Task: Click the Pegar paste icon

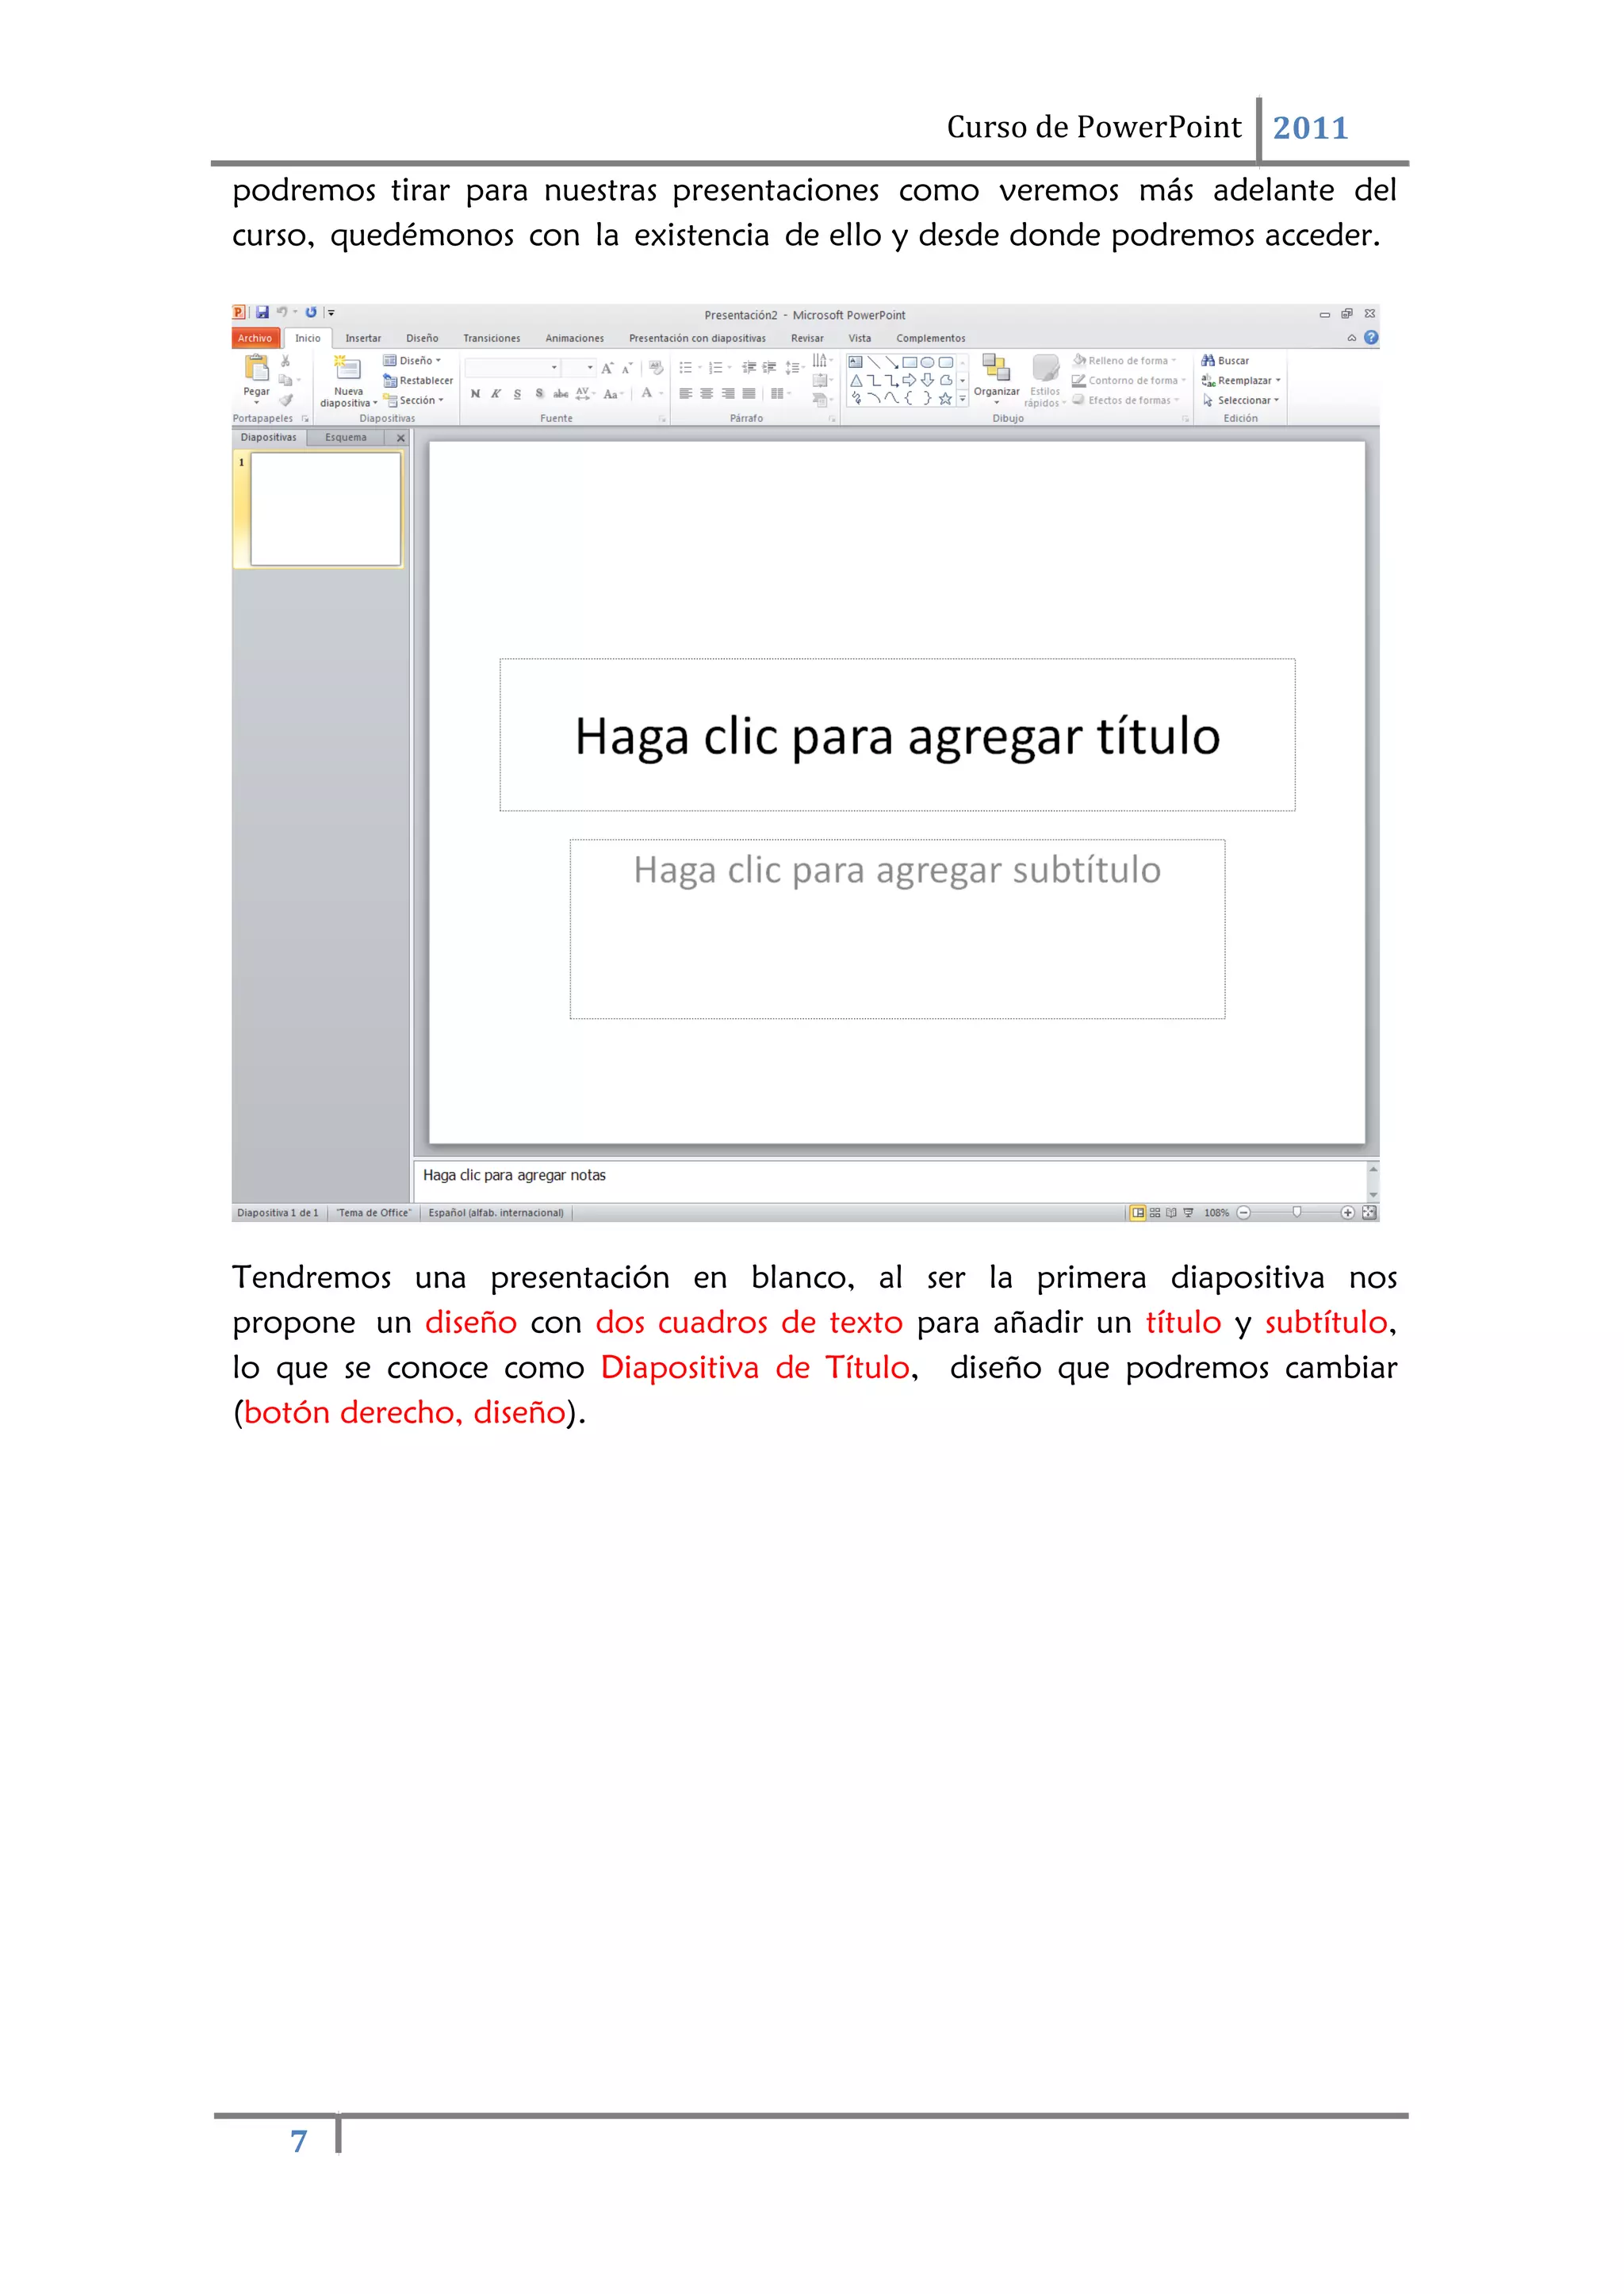Action: tap(257, 368)
